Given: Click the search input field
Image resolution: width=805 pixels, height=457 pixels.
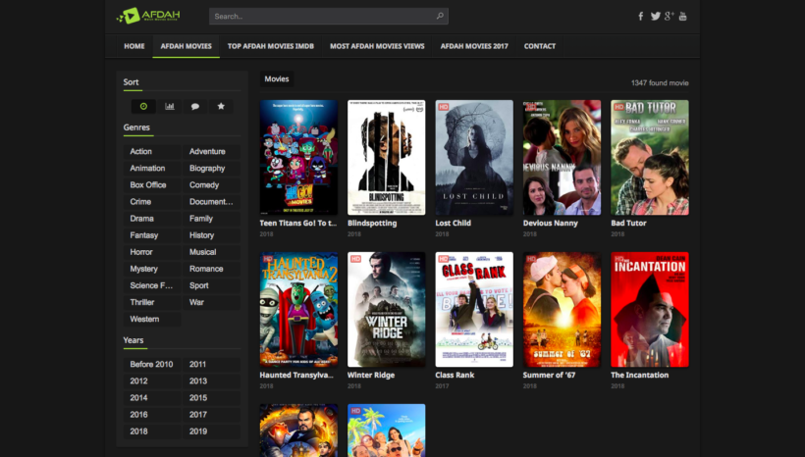Looking at the screenshot, I should [x=319, y=16].
